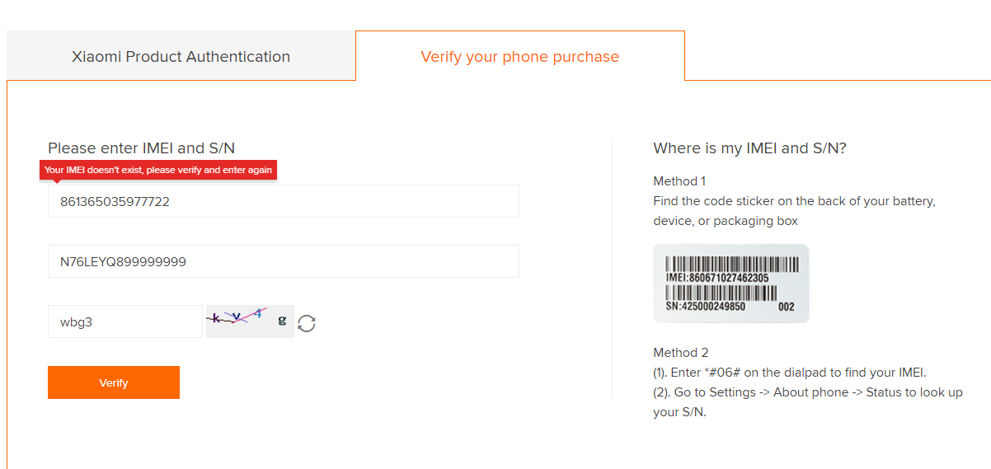Switch to Xiaomi Product Authentication tab
Screen dimensions: 991x469
(181, 57)
